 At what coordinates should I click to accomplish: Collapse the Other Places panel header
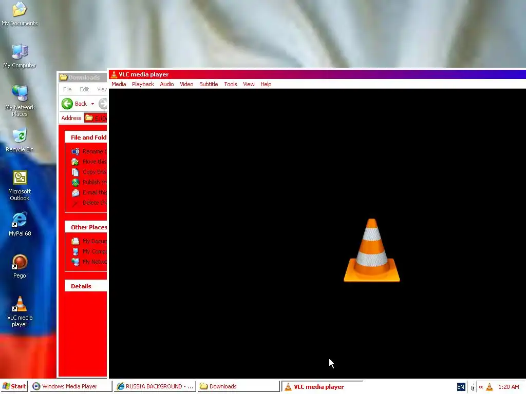[86, 227]
